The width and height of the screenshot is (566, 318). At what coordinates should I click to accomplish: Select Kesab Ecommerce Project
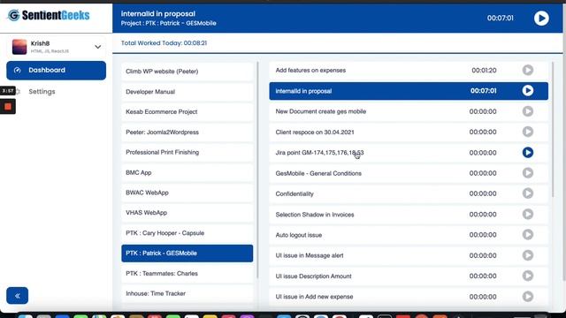pos(187,112)
